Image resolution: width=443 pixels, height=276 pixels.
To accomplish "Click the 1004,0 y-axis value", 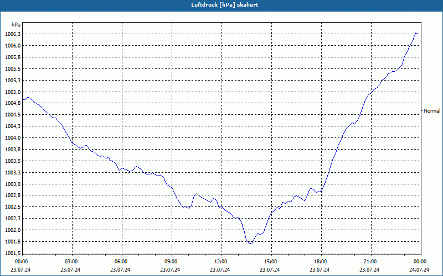I will [13, 137].
